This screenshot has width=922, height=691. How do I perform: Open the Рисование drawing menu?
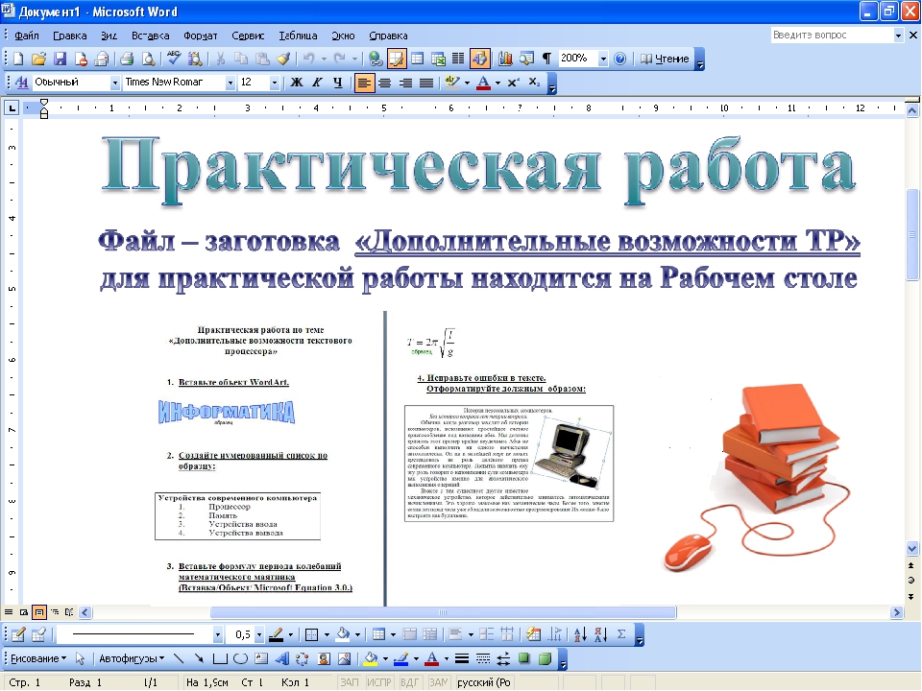point(38,658)
